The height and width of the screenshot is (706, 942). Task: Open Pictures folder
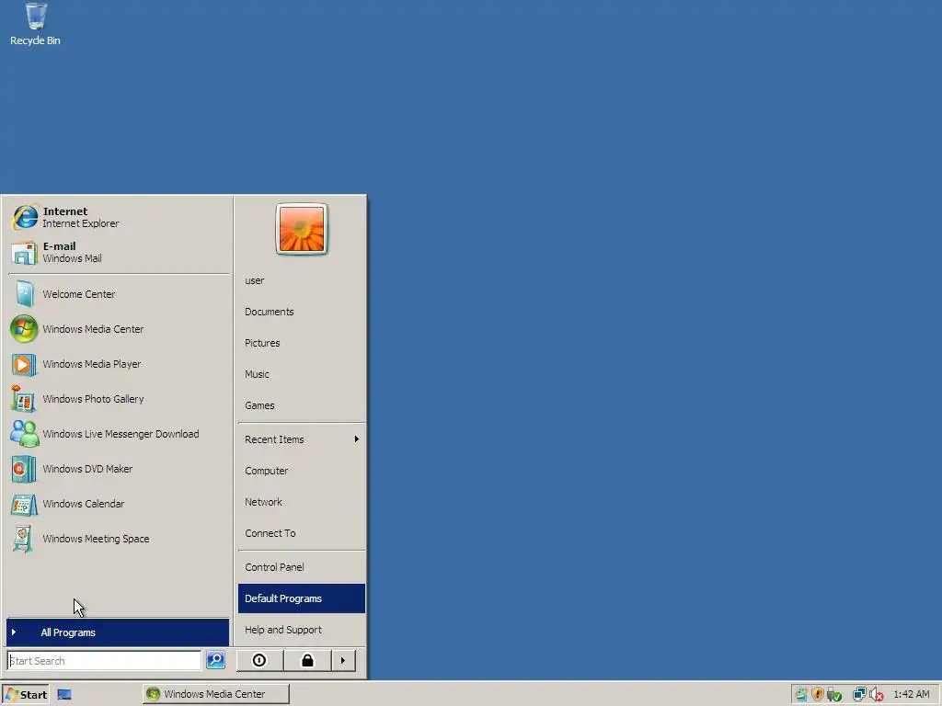tap(302, 343)
